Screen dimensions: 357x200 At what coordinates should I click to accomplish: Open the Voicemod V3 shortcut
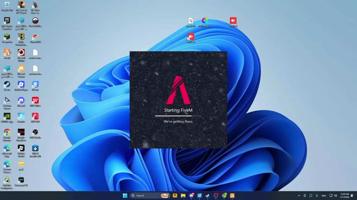click(21, 181)
